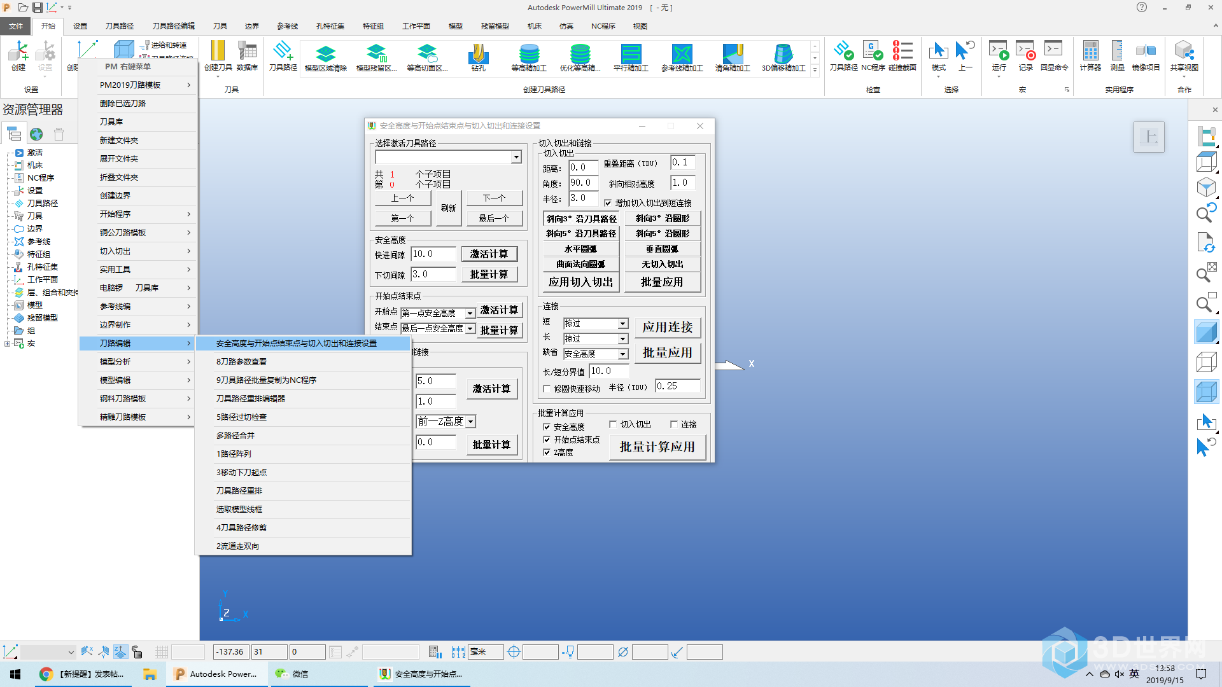Screen dimensions: 1222x687
Task: Click the shaded view icon in right toolbar
Action: tap(1206, 333)
